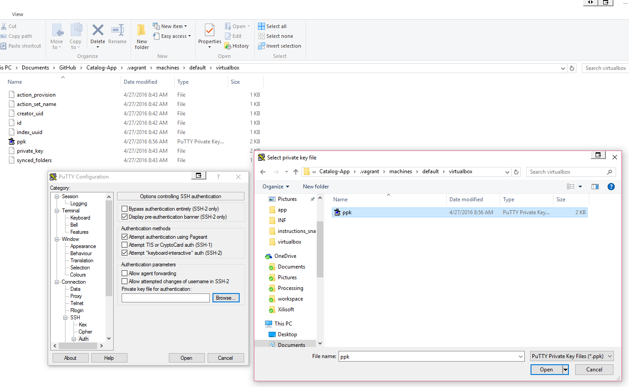Enable Attempt TIS or CryptoCard auth
This screenshot has width=629, height=387.
click(125, 245)
